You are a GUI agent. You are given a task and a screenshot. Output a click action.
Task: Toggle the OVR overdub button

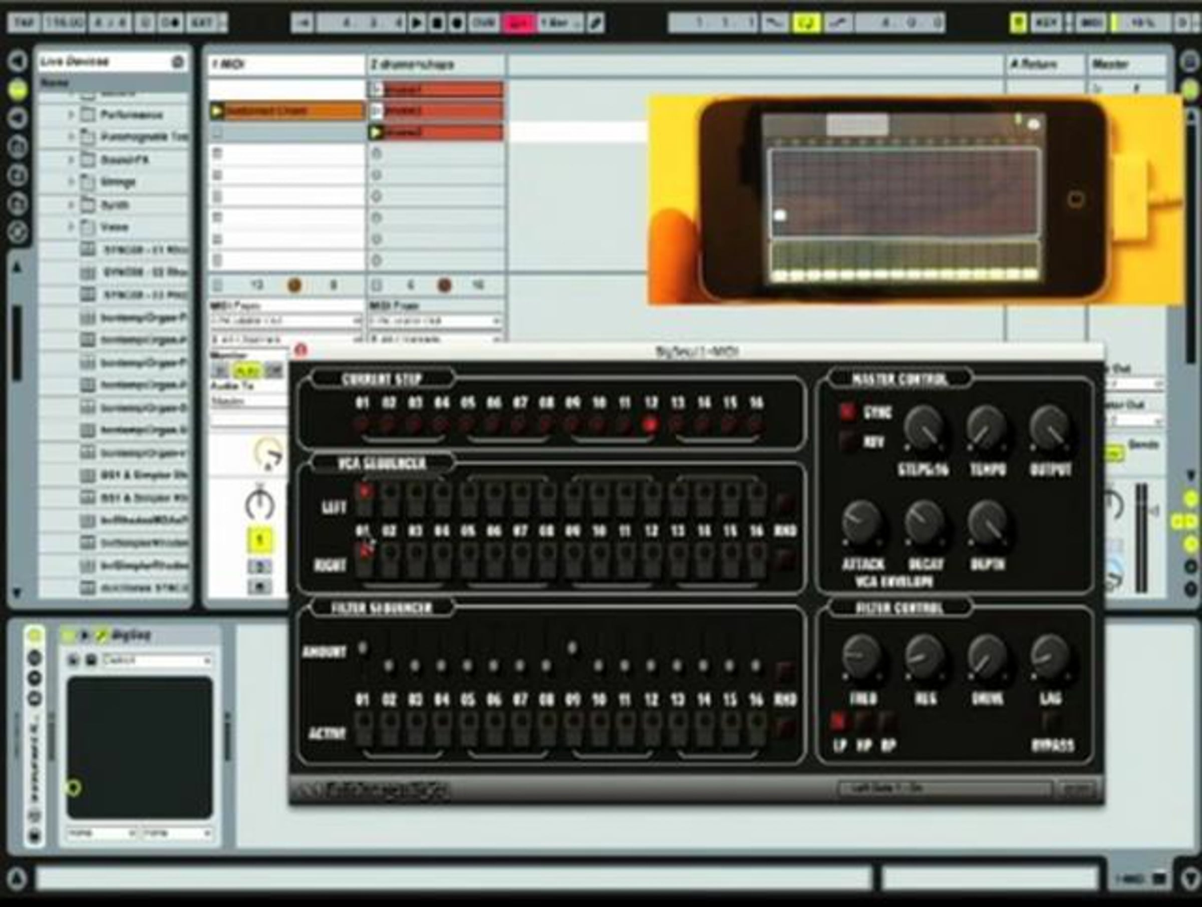tap(483, 23)
